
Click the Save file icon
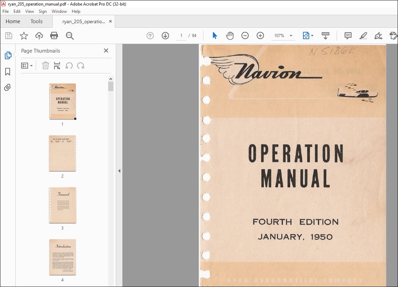point(9,36)
